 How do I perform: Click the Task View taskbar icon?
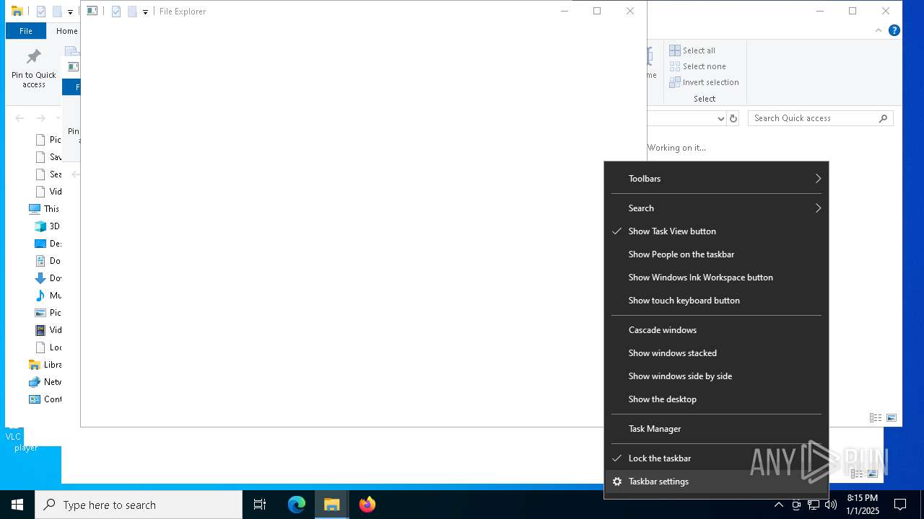[260, 505]
